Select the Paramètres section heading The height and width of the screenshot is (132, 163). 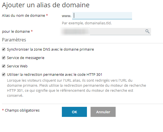pos(14,40)
